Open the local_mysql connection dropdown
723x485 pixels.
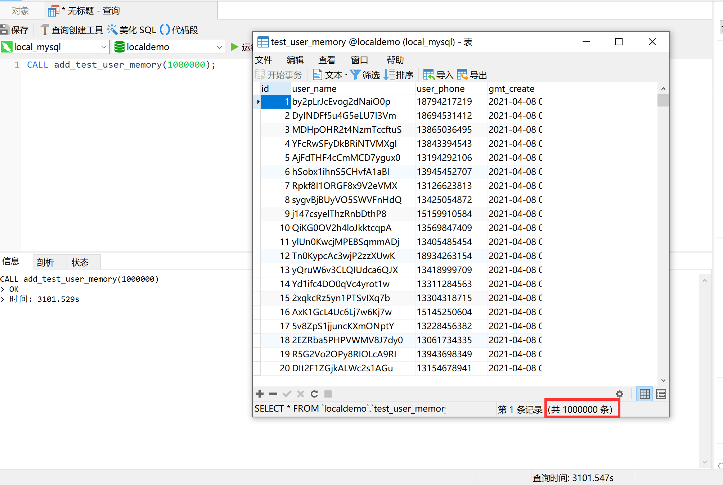(x=104, y=47)
